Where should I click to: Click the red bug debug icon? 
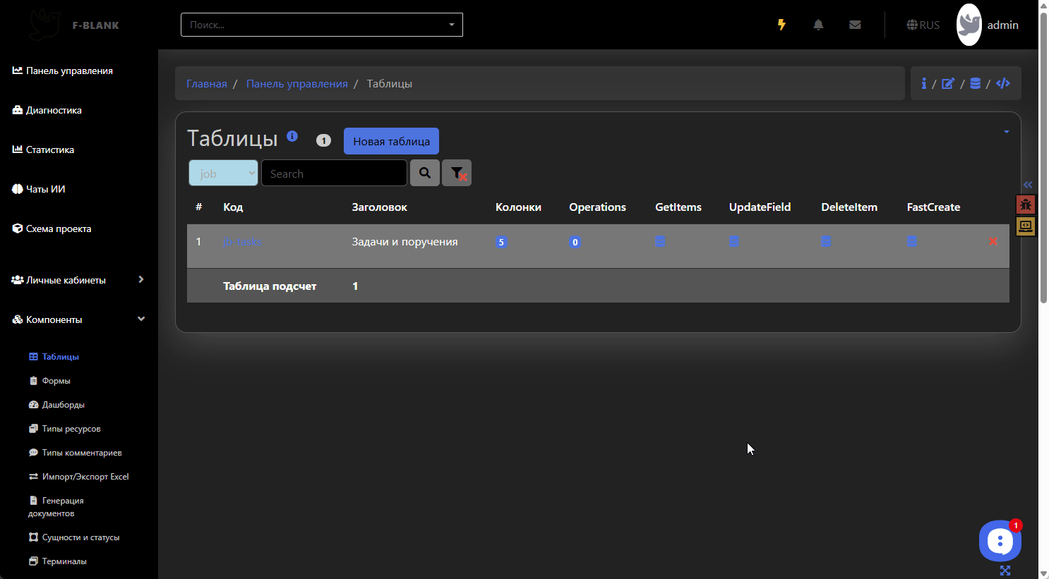[x=1026, y=205]
